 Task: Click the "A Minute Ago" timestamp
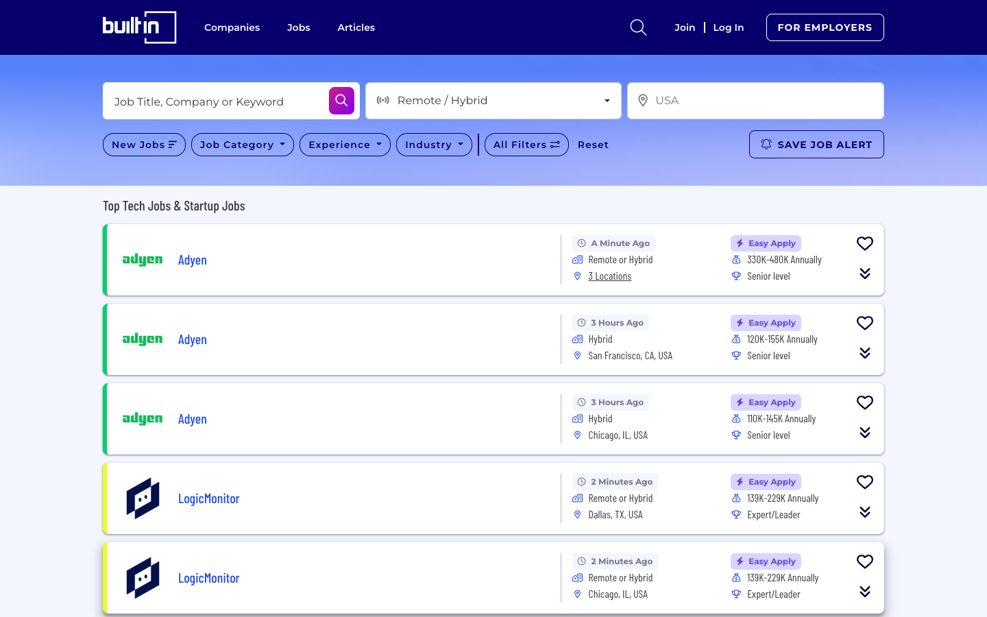[x=613, y=243]
